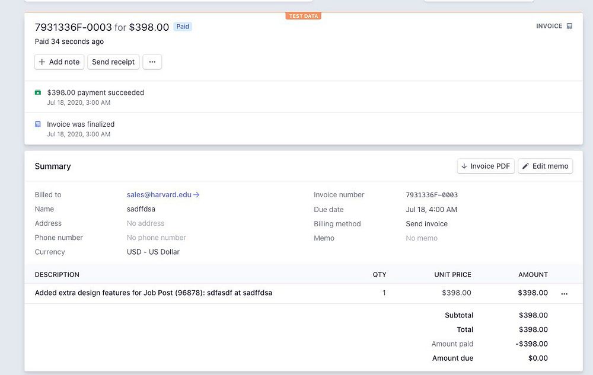Click the pencil icon on Edit memo

pos(525,166)
